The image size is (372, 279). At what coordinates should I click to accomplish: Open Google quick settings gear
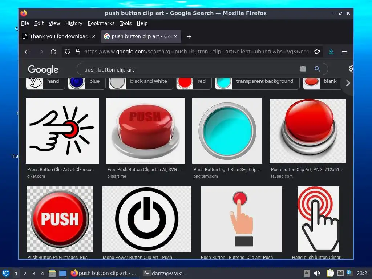351,69
